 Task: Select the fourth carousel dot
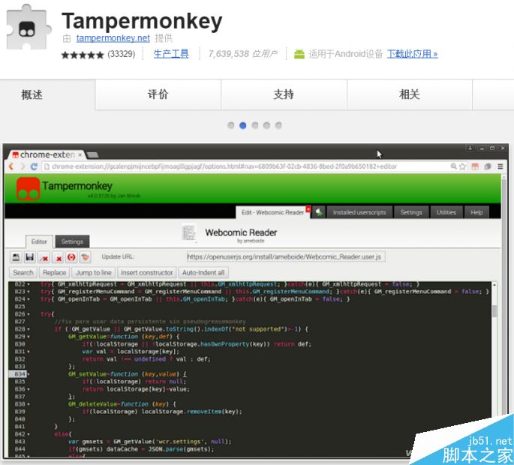click(267, 125)
